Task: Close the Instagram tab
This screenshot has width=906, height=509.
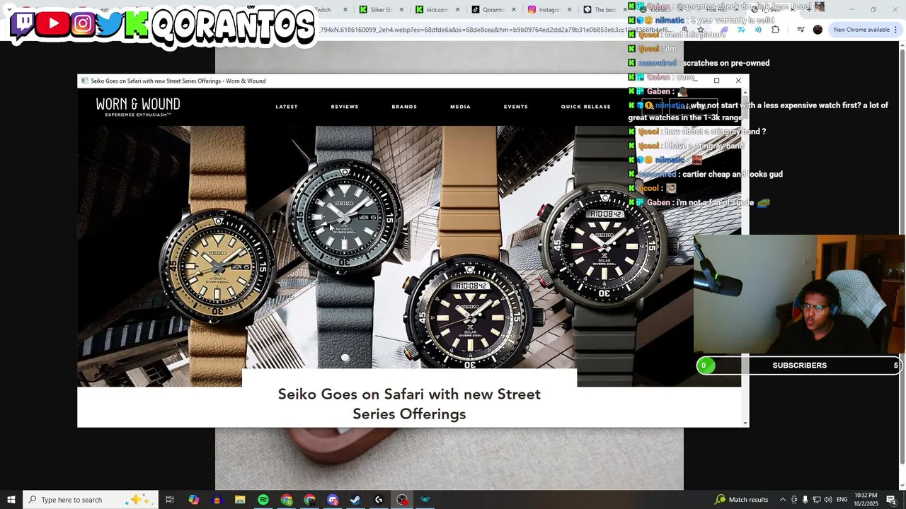Action: pos(569,10)
